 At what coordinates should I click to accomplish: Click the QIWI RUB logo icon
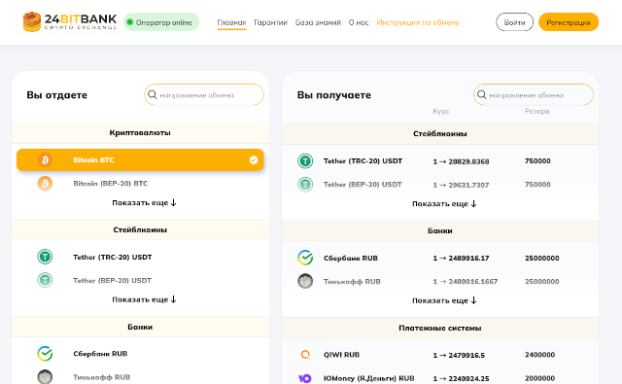(x=305, y=355)
